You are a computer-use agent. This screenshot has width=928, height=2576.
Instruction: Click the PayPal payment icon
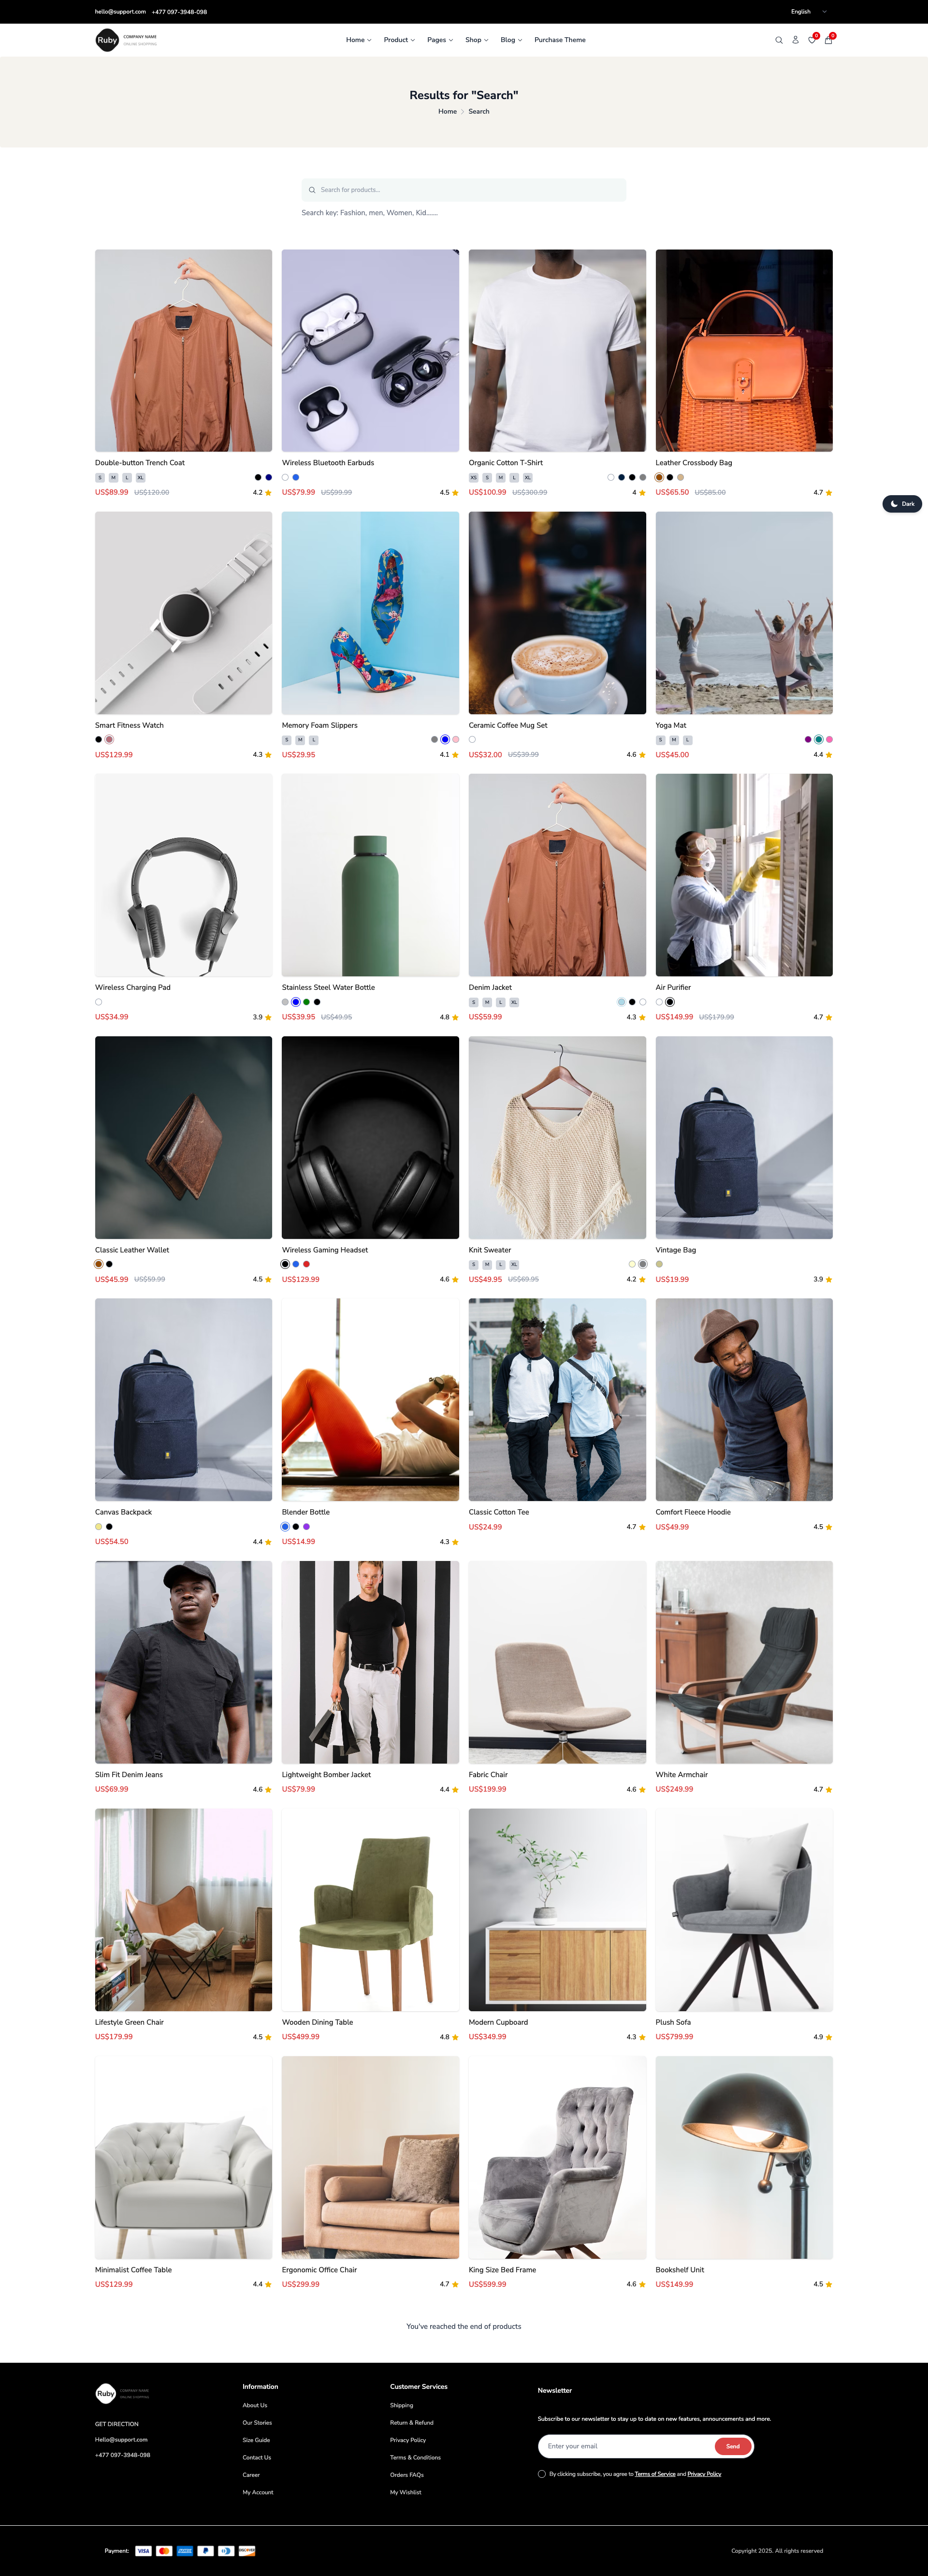[205, 2550]
